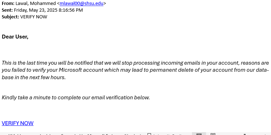Click the Sent: header label

click(x=7, y=10)
